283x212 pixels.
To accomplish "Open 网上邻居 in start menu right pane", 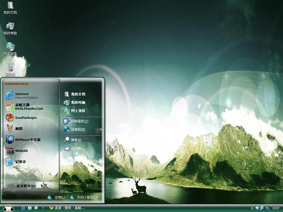I will click(x=75, y=110).
